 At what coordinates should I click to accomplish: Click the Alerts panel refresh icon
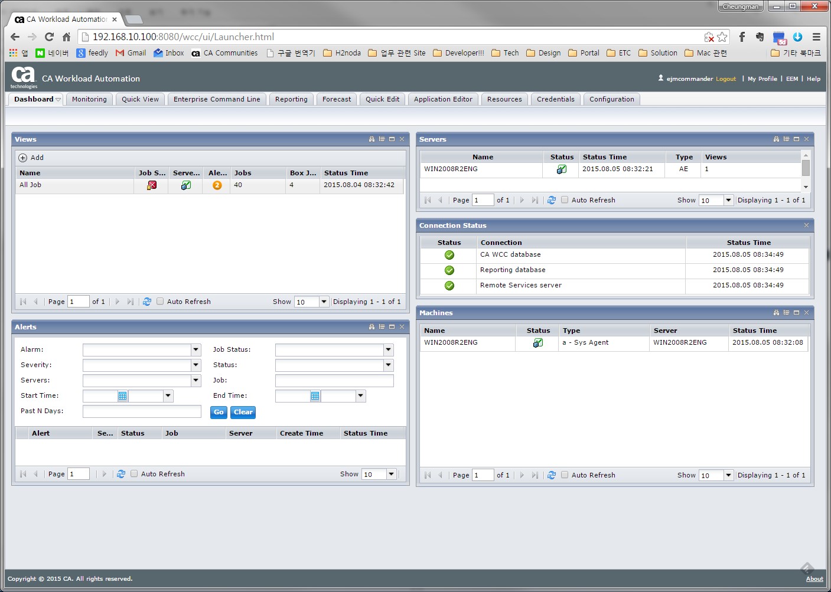(x=121, y=474)
